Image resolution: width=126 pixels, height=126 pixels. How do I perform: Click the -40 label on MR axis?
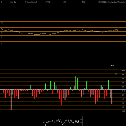tap(123, 99)
